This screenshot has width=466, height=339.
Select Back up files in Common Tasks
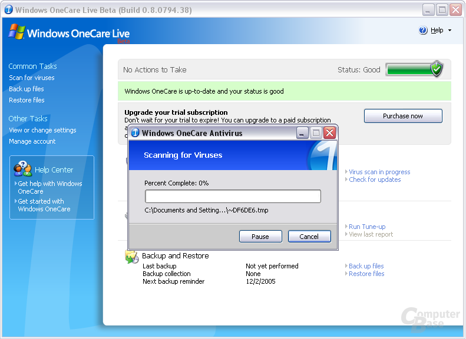click(x=26, y=89)
